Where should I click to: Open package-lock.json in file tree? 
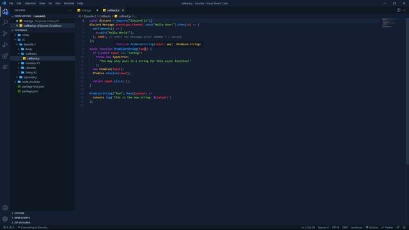[43, 87]
